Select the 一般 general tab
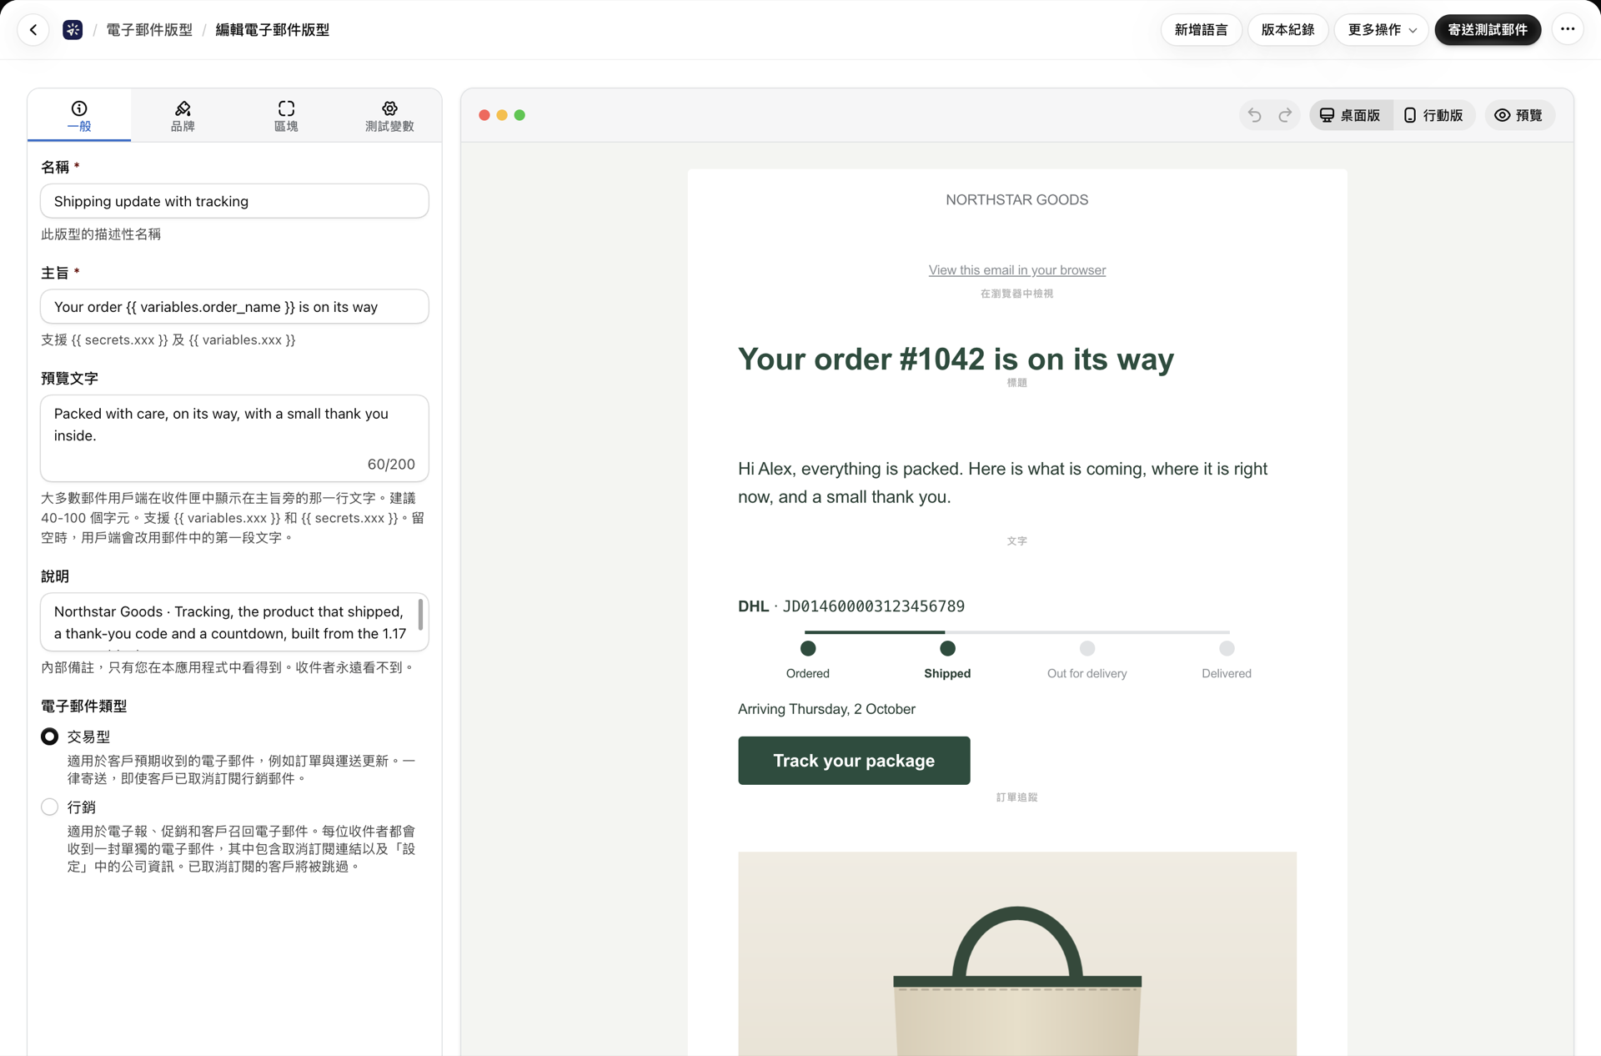Image resolution: width=1601 pixels, height=1056 pixels. point(79,116)
